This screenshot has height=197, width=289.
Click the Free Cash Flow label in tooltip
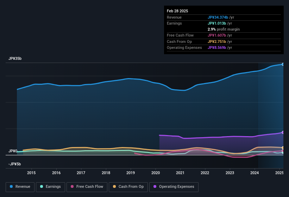[x=180, y=35]
